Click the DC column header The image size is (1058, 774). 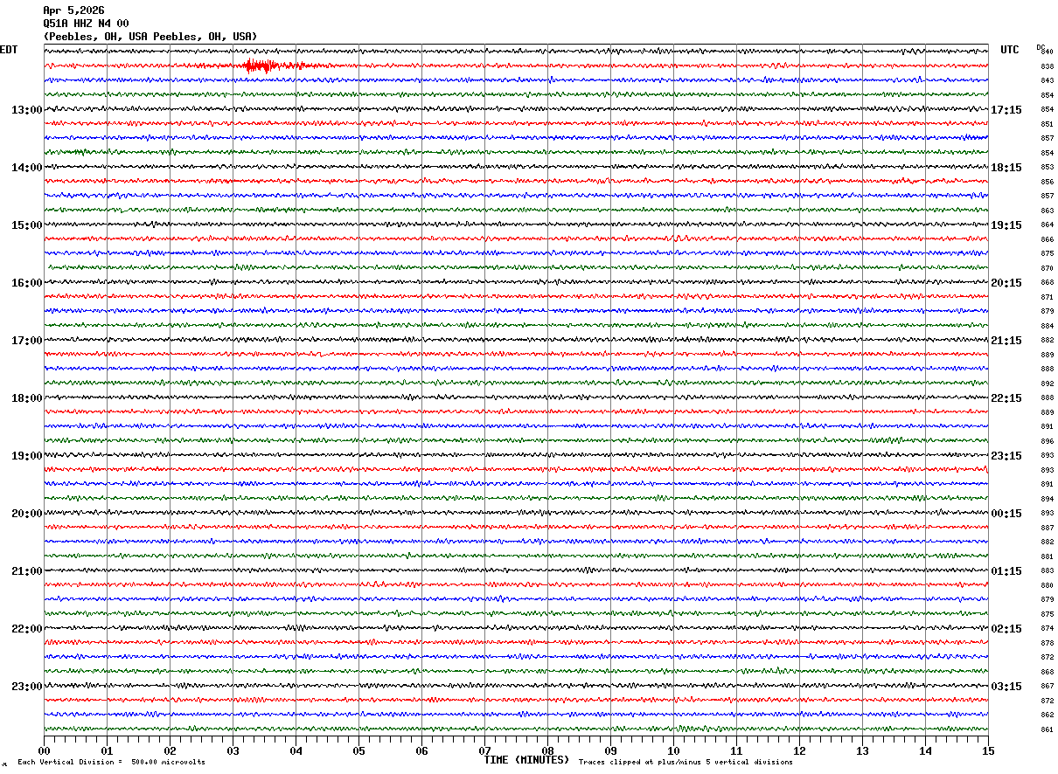(1041, 46)
